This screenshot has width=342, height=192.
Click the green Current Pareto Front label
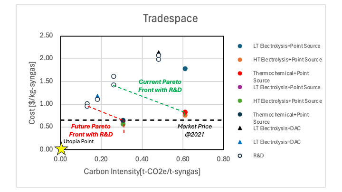(160, 85)
